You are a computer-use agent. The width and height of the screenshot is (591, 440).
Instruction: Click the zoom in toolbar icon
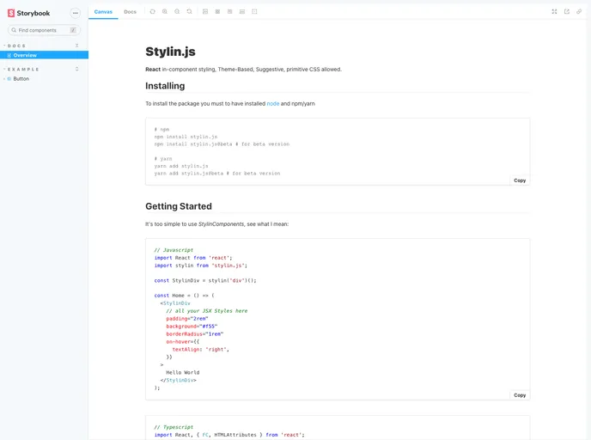[165, 12]
